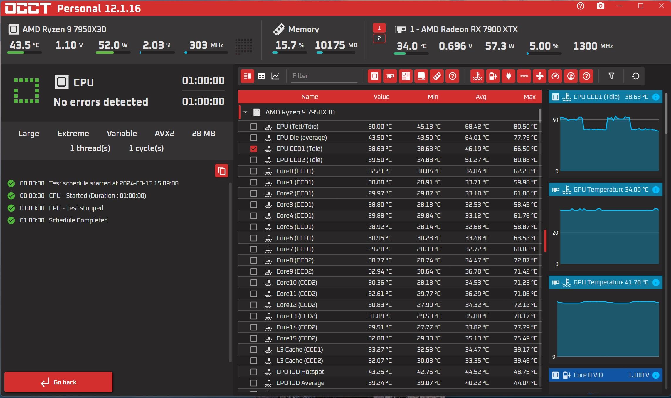Image resolution: width=671 pixels, height=398 pixels.
Task: Copy the test log with copy icon
Action: click(x=221, y=171)
